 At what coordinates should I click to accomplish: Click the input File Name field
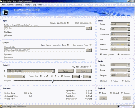pyautogui.click(x=45, y=35)
